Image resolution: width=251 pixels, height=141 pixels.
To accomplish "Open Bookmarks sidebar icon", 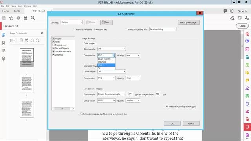I will click(4, 43).
